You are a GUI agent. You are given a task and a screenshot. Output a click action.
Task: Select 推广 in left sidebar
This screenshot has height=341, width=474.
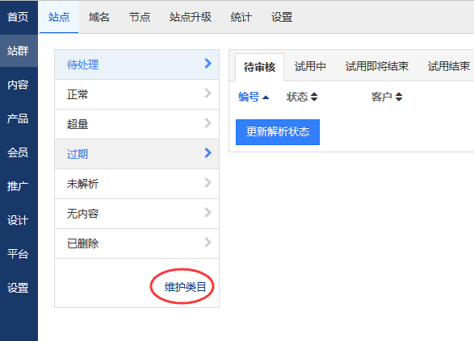(x=18, y=186)
